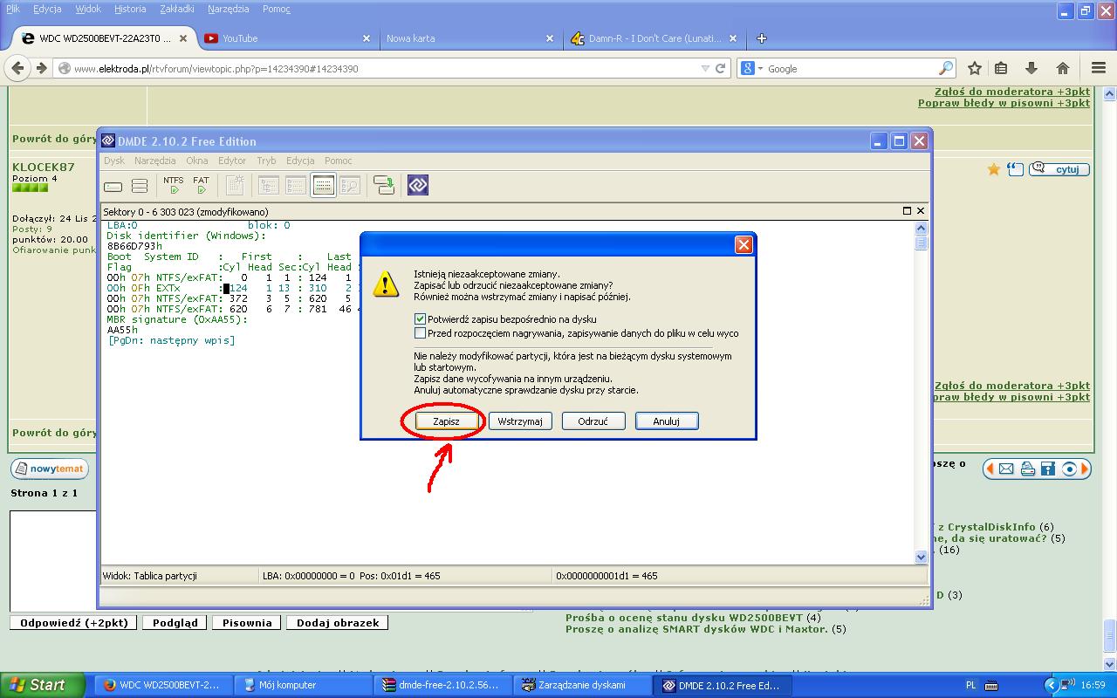Viewport: 1117px width, 698px height.
Task: Click the new sheet with star toolbar icon
Action: (235, 185)
